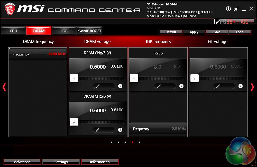Screen dimensions: 257x167
Task: Go to second page indicator dot
Action: 118,142
